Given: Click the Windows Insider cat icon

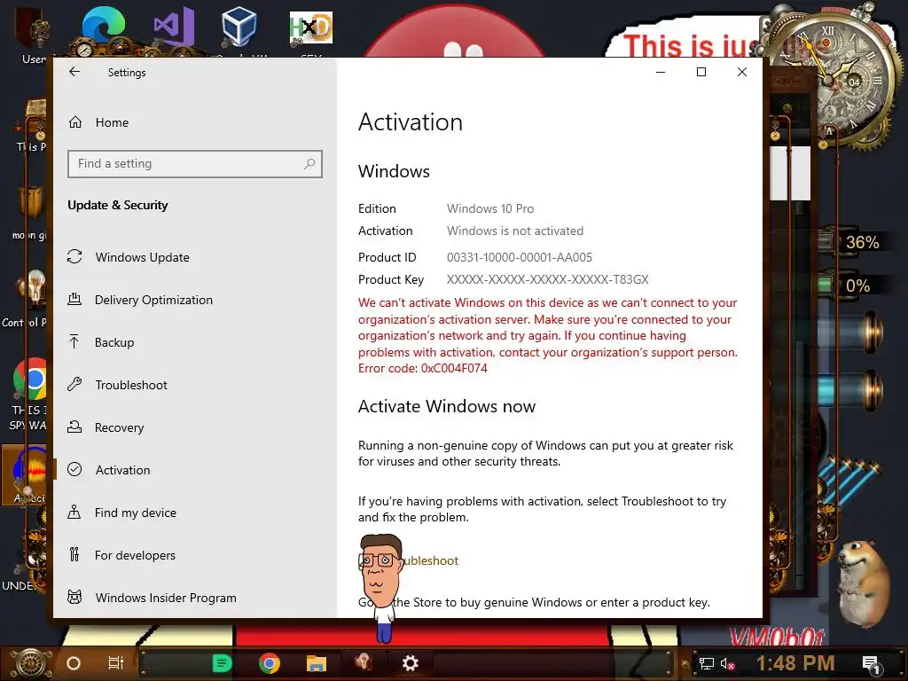Looking at the screenshot, I should pos(74,597).
